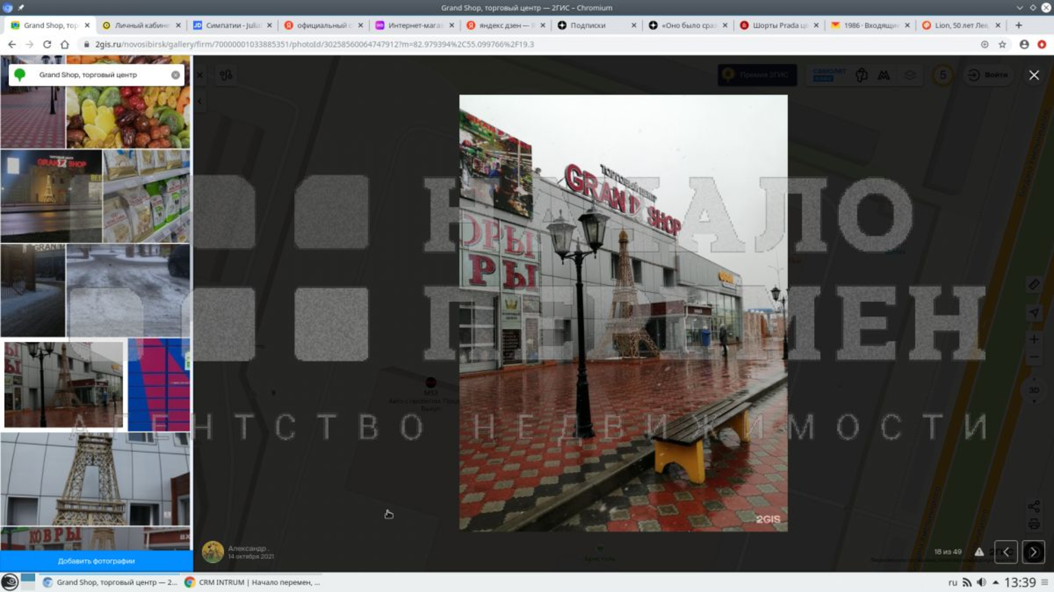1054x592 pixels.
Task: Switch to the Симпатии - Julia tab
Action: tap(232, 25)
